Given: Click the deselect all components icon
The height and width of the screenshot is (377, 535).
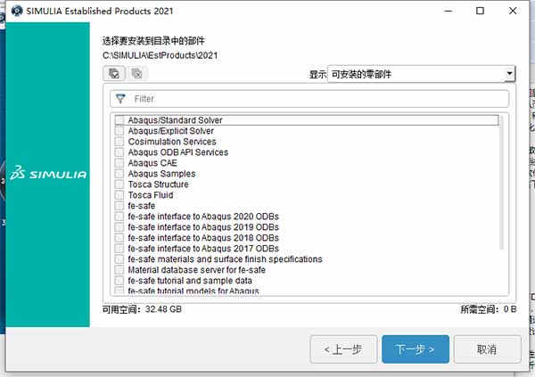Looking at the screenshot, I should [136, 73].
